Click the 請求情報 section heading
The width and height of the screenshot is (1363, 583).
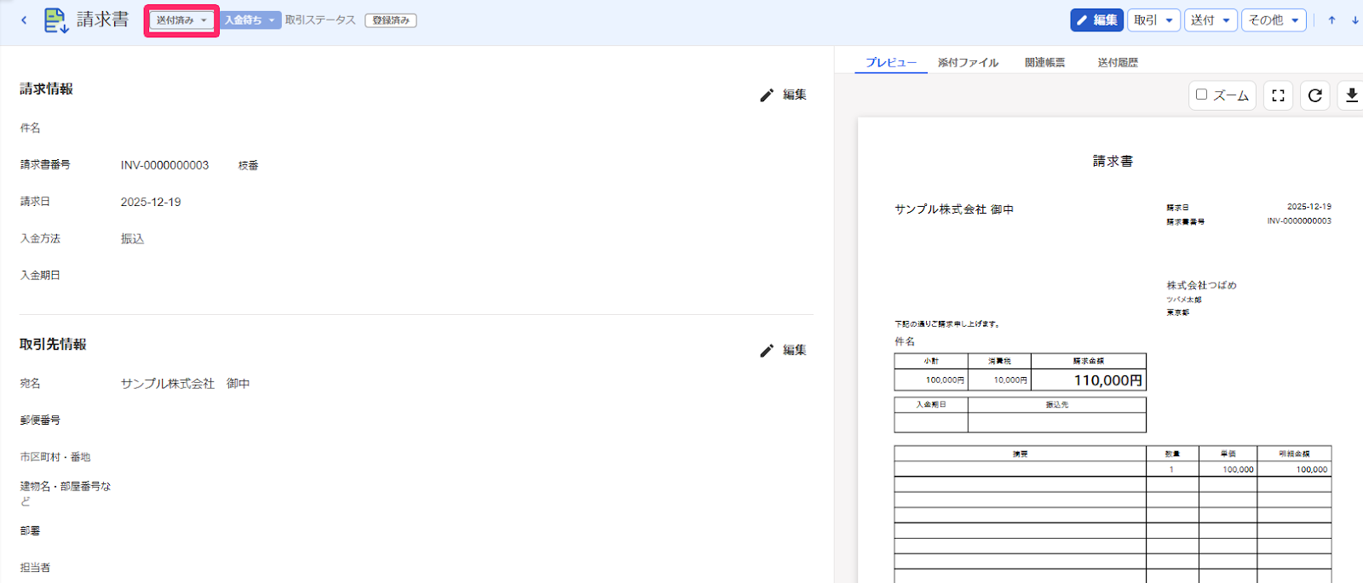(x=46, y=89)
